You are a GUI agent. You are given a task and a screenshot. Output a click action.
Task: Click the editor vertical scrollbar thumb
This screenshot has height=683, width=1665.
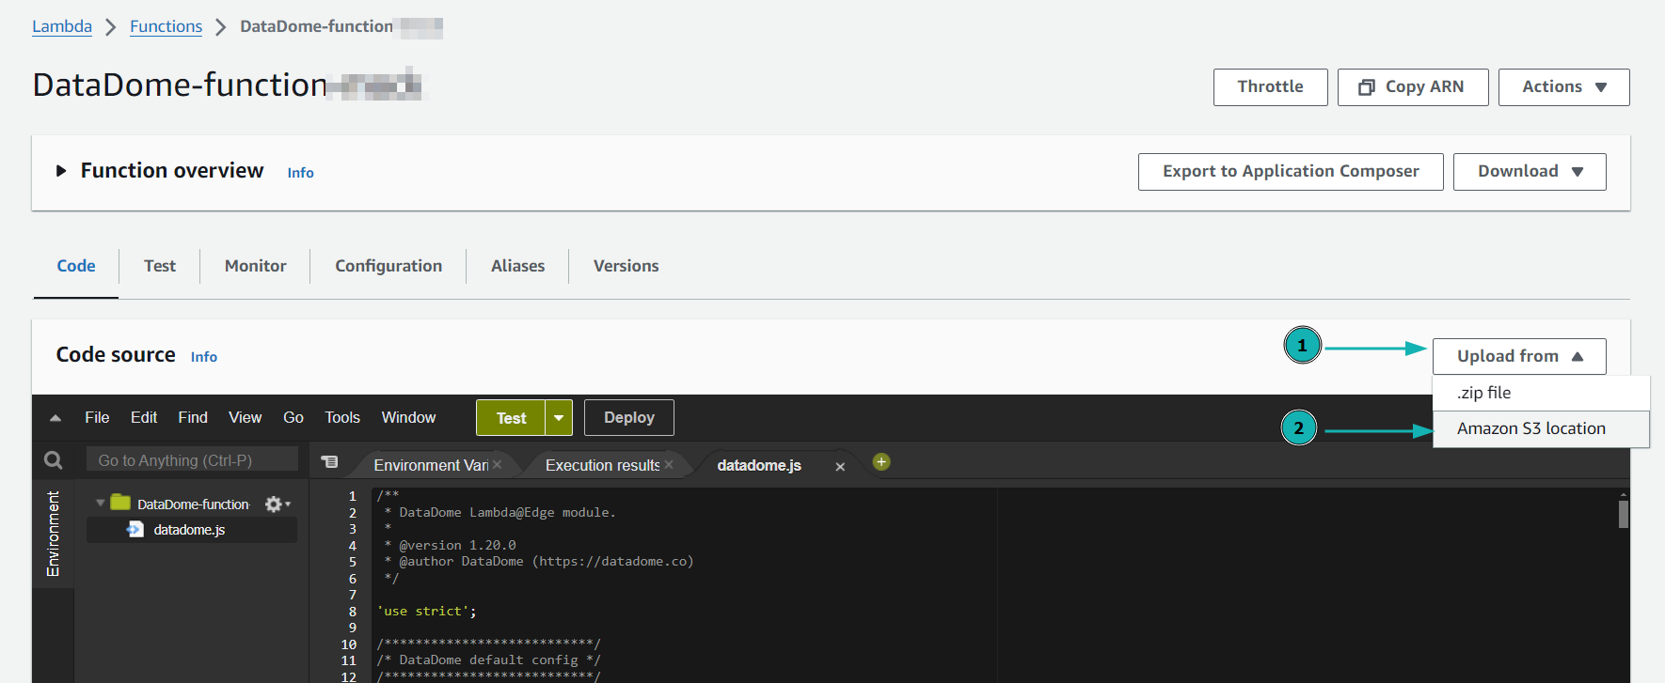click(1624, 514)
